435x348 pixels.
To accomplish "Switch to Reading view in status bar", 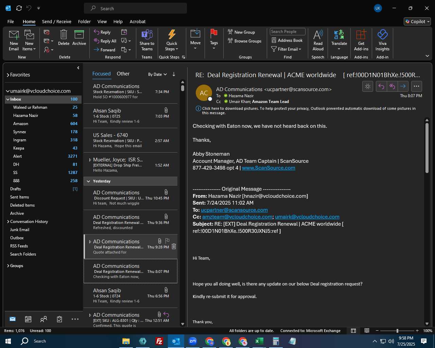I will (x=367, y=331).
